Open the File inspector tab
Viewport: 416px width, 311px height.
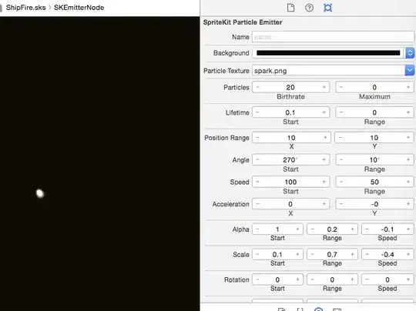pyautogui.click(x=290, y=8)
